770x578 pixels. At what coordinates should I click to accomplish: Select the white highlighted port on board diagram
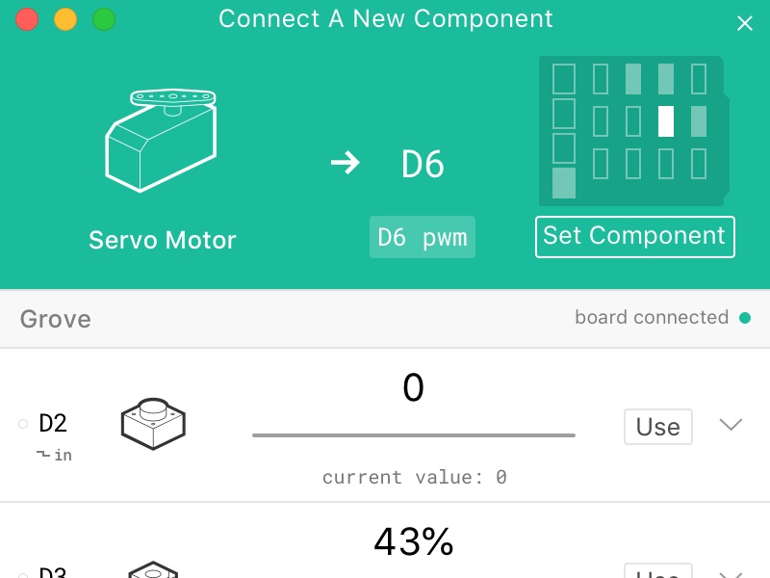[x=665, y=121]
